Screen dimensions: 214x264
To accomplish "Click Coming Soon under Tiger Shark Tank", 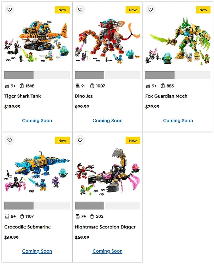I will [37, 121].
